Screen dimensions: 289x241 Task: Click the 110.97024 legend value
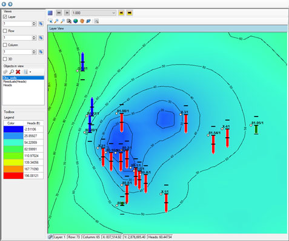[32, 156]
